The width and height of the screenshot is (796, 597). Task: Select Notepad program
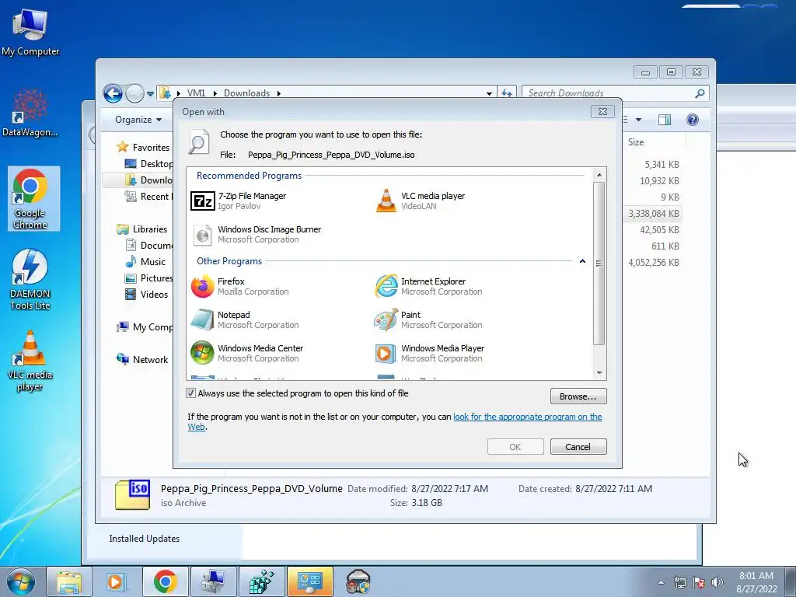pyautogui.click(x=245, y=319)
